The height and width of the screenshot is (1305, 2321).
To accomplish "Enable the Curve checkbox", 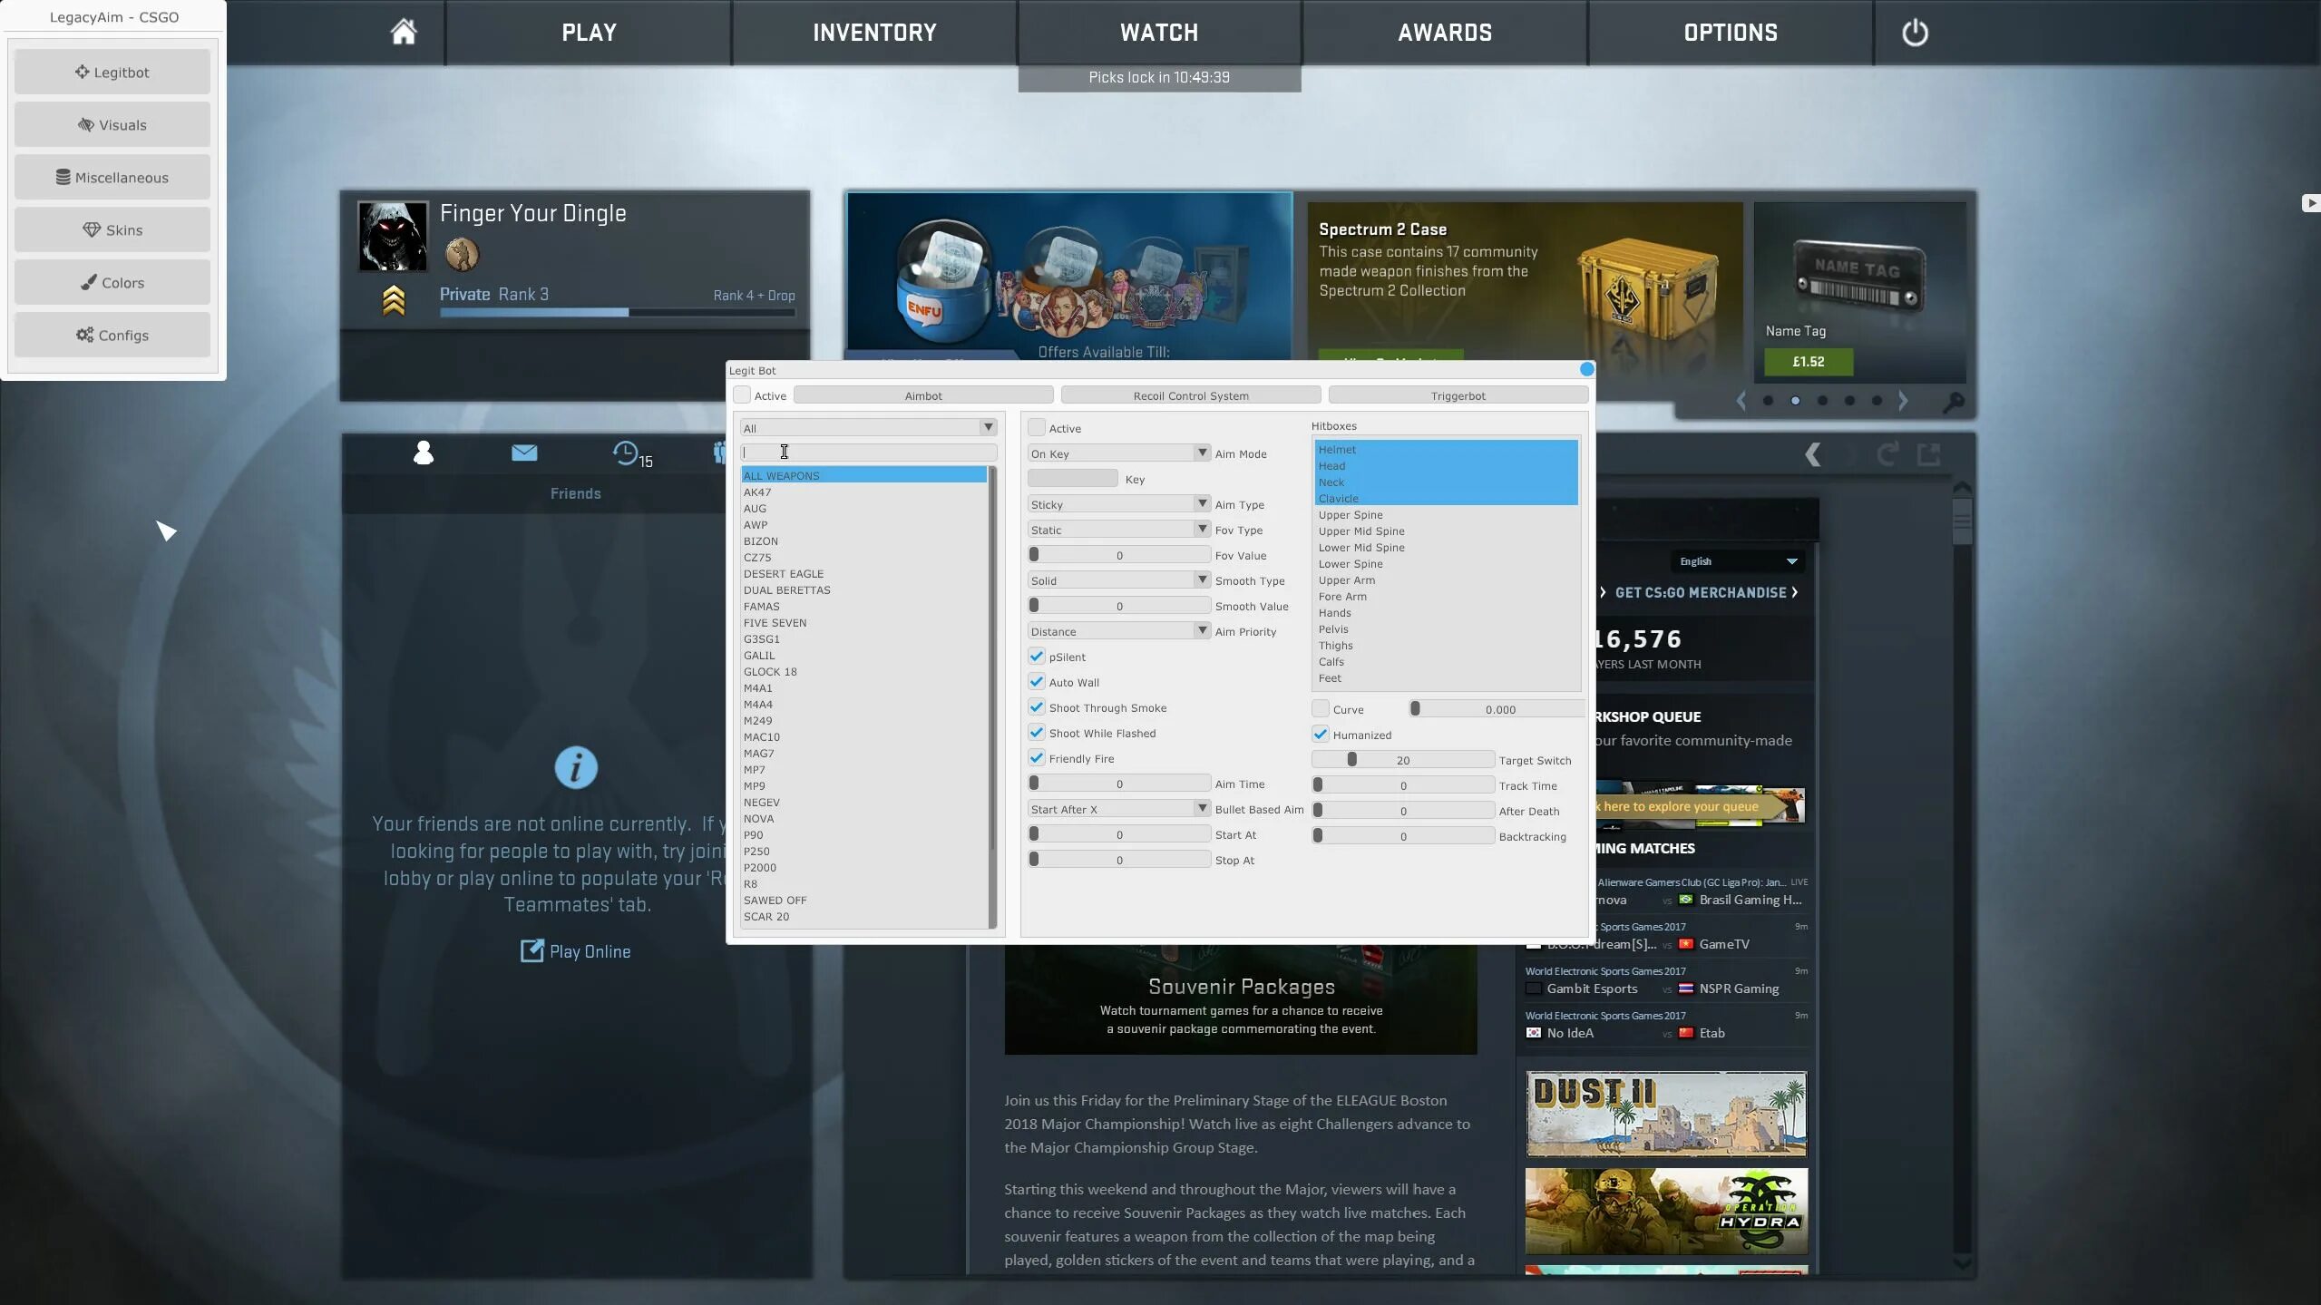I will tap(1321, 709).
